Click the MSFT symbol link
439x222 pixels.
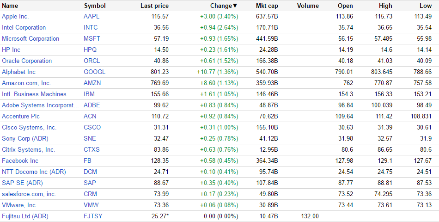point(92,38)
